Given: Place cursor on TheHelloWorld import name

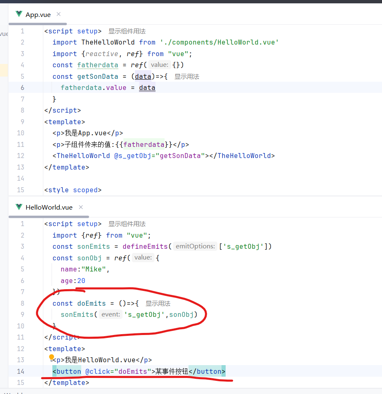Looking at the screenshot, I should 108,42.
